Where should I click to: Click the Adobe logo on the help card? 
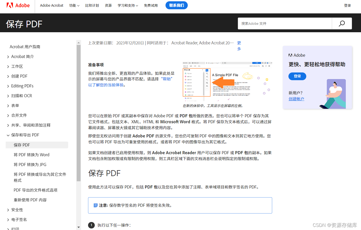coord(290,55)
